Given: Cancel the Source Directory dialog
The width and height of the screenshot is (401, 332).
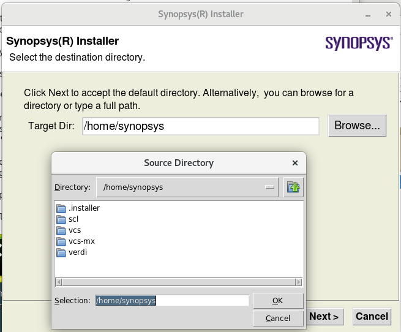Looking at the screenshot, I should [278, 318].
